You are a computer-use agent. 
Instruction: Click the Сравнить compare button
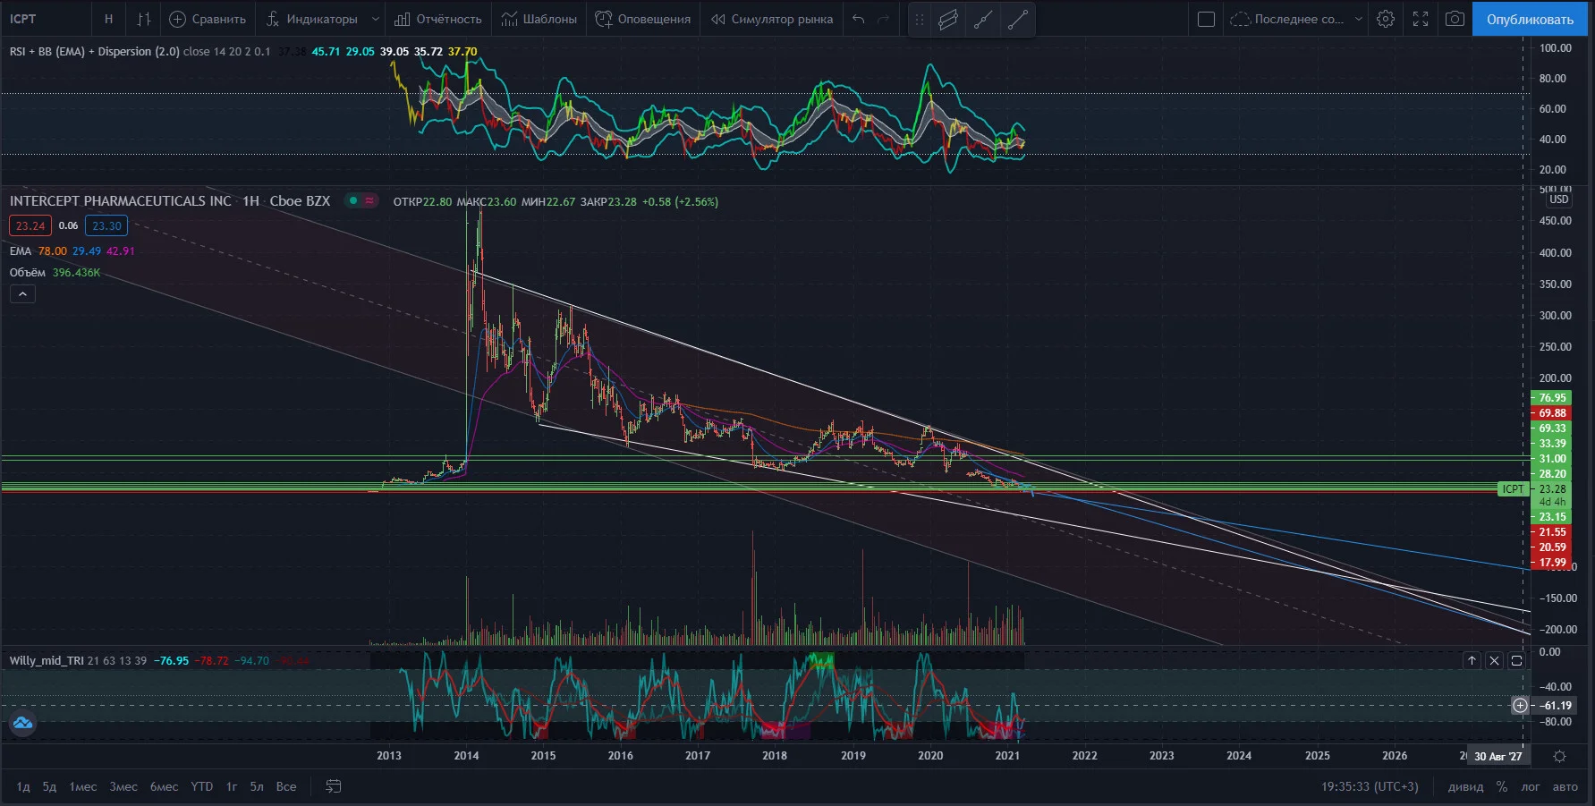click(208, 19)
